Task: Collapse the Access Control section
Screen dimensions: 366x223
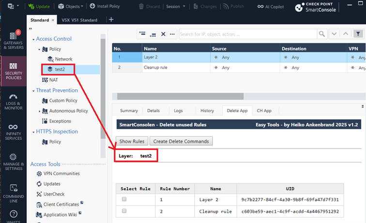Action: (x=33, y=39)
